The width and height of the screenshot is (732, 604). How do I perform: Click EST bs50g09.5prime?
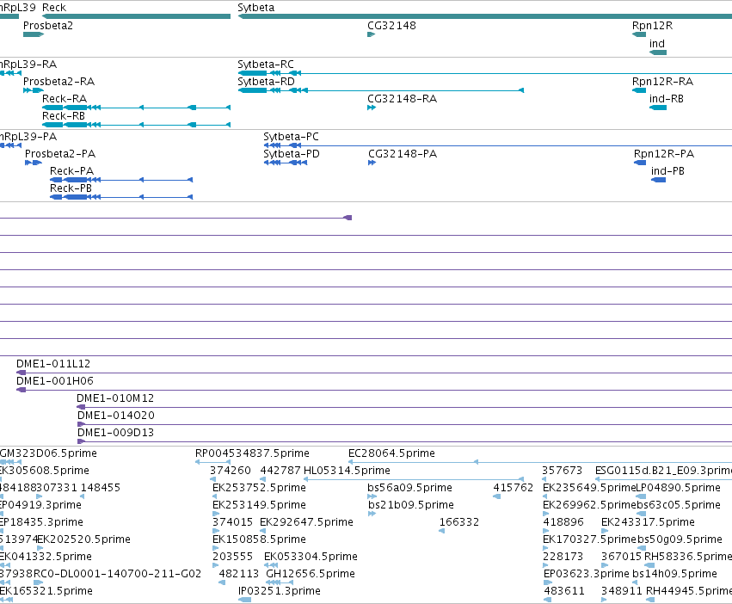(x=680, y=539)
